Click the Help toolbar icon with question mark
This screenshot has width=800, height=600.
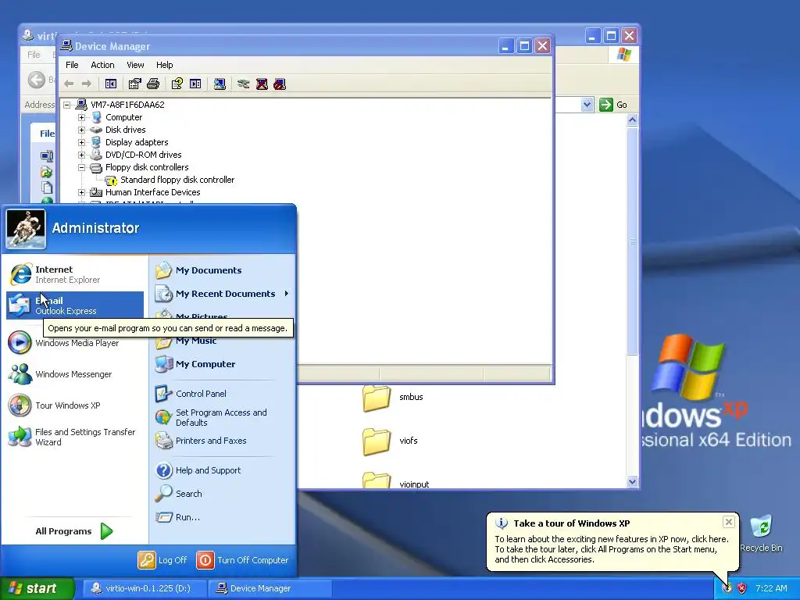[177, 84]
